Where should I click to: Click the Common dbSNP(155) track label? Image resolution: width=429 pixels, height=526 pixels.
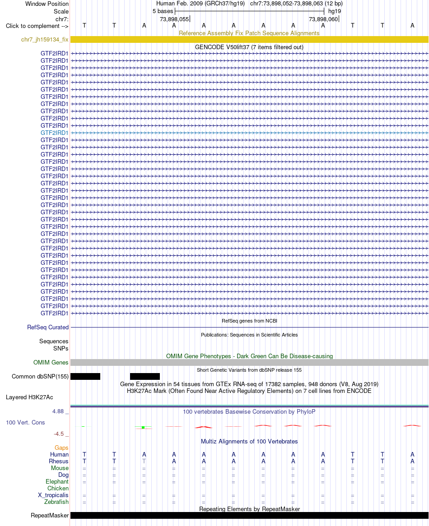point(40,377)
